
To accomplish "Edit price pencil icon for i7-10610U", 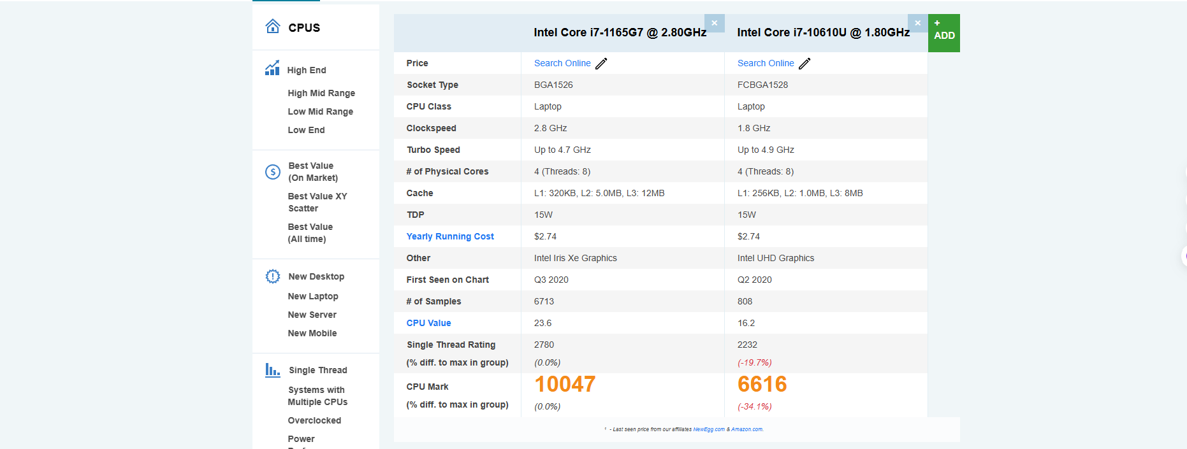I will [x=805, y=63].
